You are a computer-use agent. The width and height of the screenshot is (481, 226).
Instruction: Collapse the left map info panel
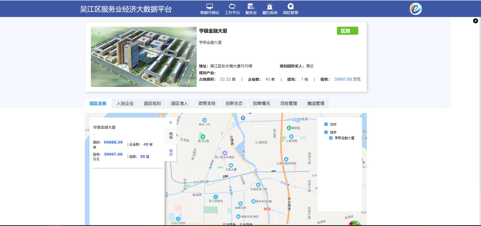pyautogui.click(x=170, y=122)
